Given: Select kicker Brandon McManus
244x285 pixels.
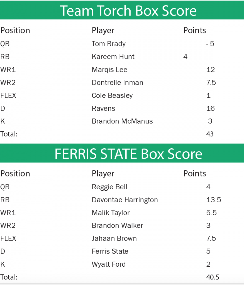Looking at the screenshot, I should (122, 121).
